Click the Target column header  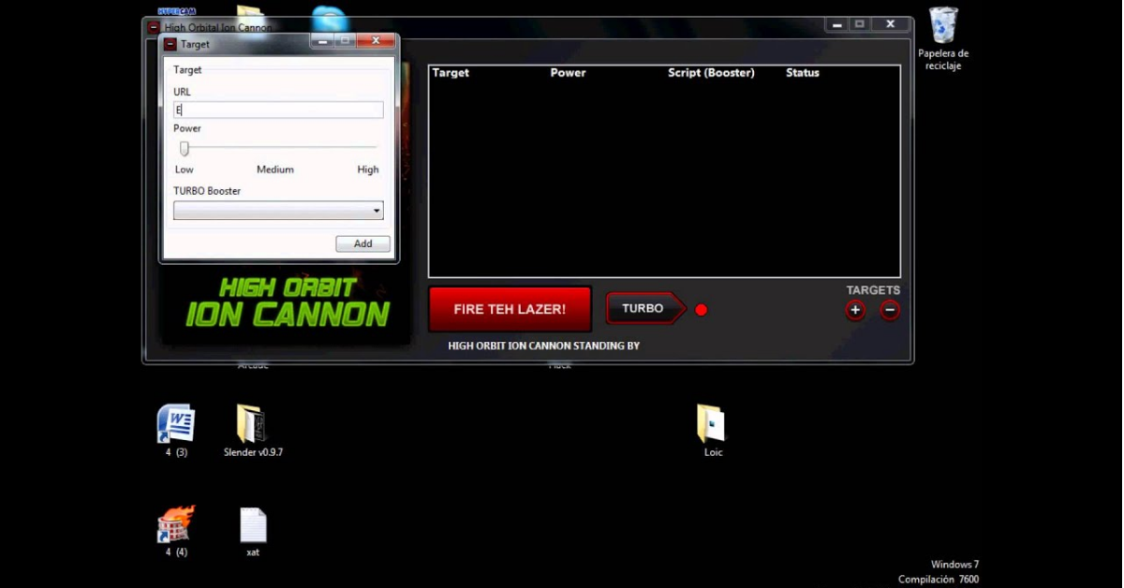click(451, 73)
